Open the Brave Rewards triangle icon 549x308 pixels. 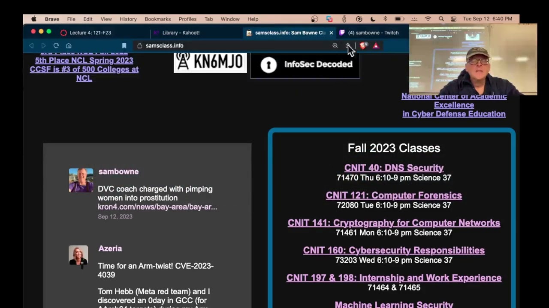pyautogui.click(x=376, y=45)
